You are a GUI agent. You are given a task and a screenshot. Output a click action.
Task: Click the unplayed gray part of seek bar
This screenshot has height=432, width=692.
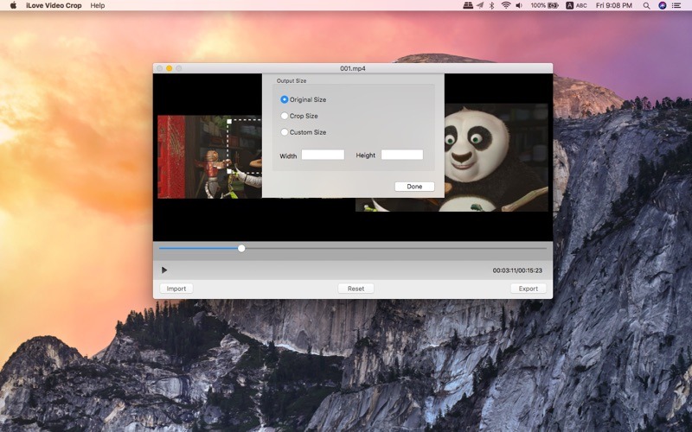pos(396,249)
